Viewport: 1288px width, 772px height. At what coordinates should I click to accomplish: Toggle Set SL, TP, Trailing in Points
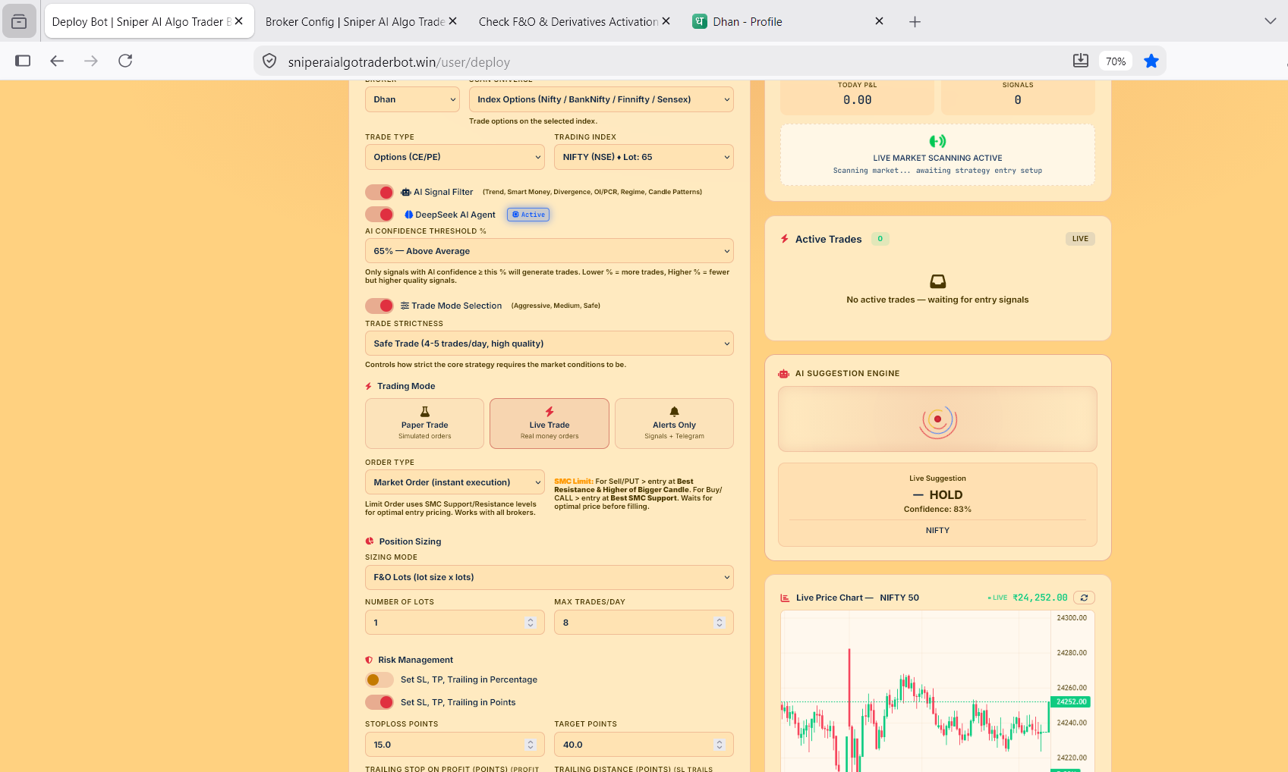379,702
